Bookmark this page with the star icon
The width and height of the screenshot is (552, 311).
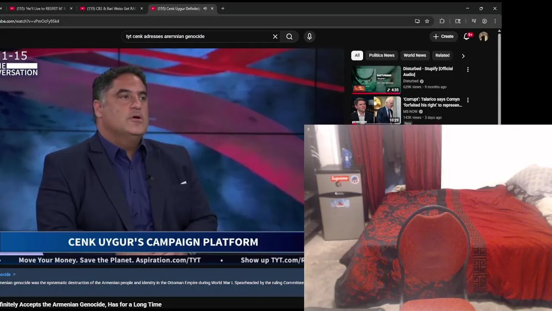tap(427, 21)
